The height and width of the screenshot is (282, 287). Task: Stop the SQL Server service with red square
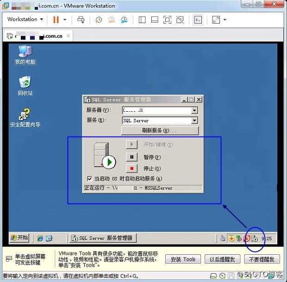[x=131, y=168]
